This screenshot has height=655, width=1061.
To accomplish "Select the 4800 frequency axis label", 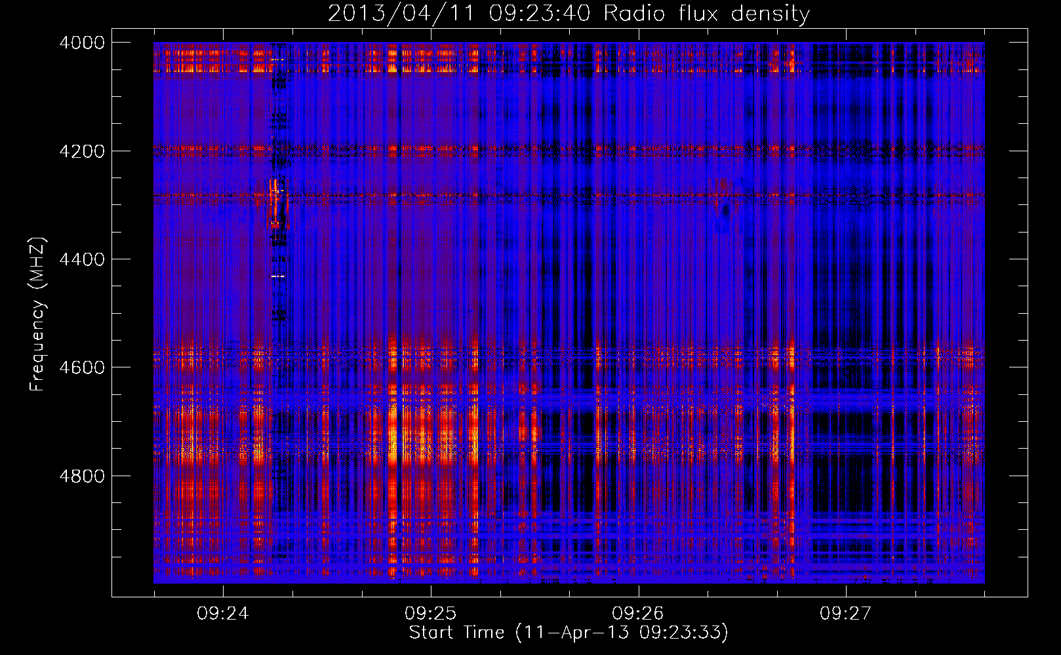I will pos(82,476).
